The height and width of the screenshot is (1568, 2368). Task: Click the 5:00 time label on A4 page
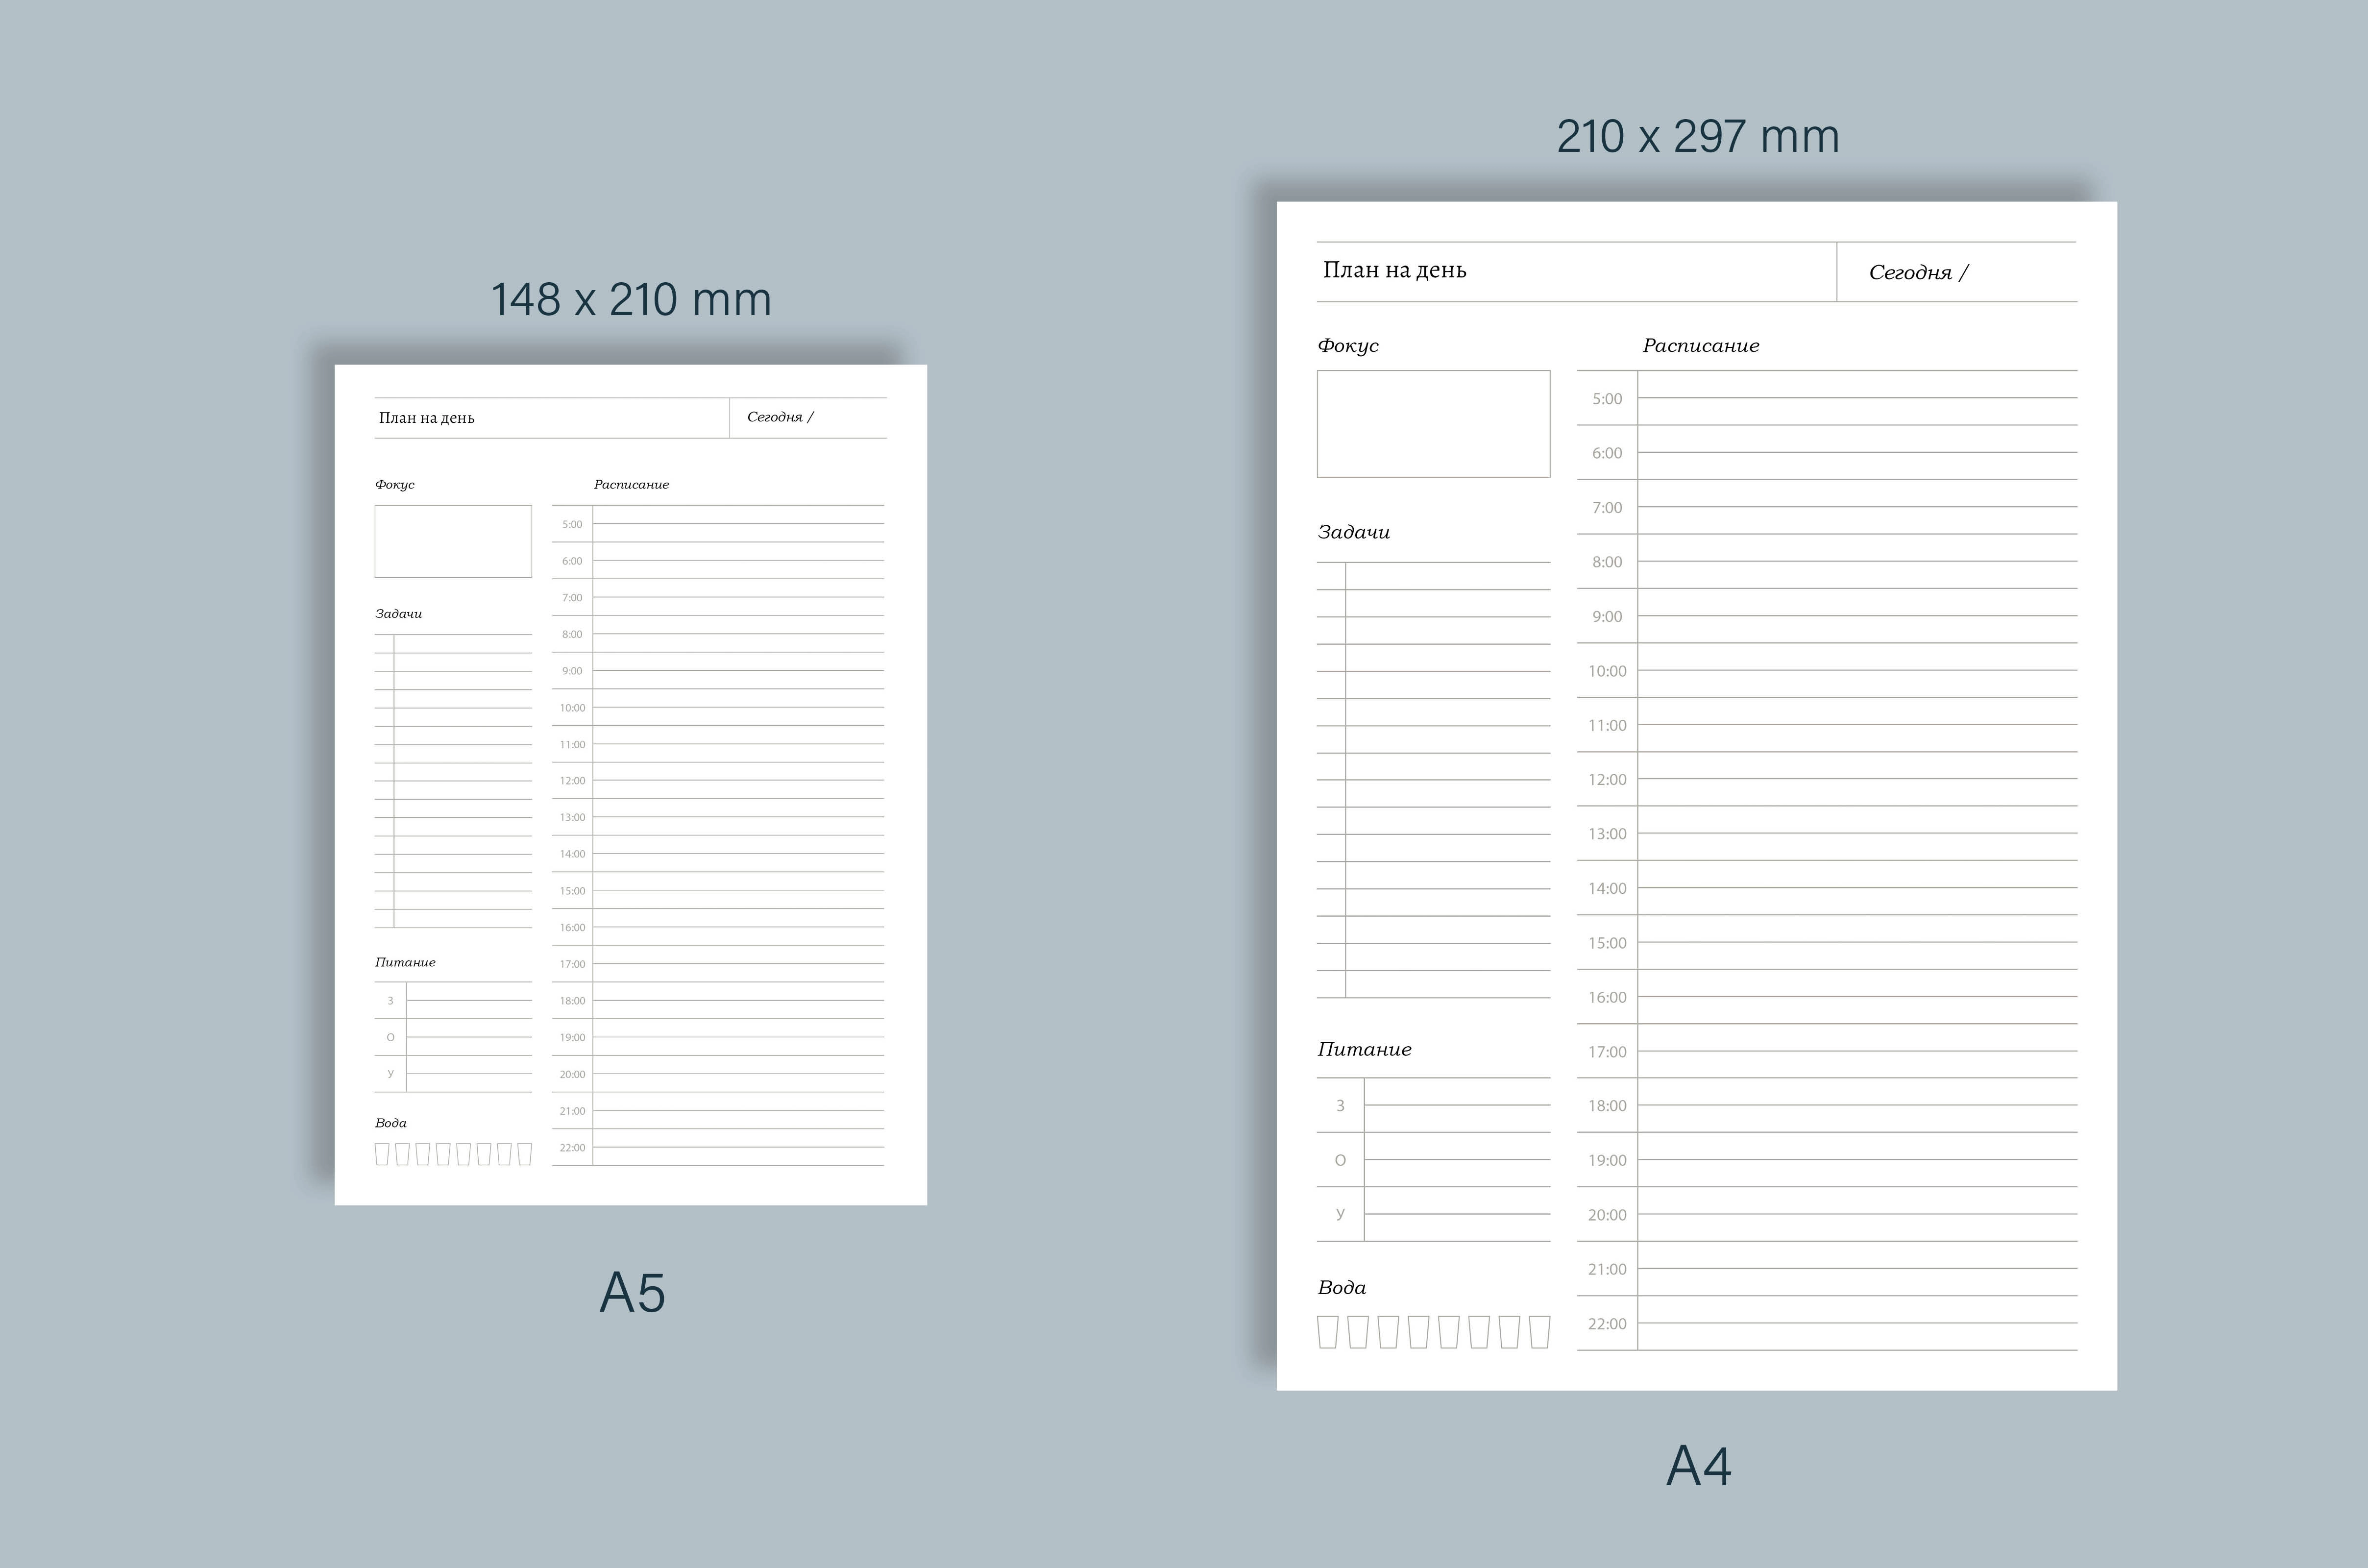[x=1607, y=399]
